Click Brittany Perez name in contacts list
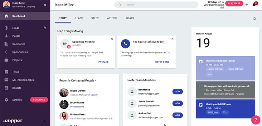Image resolution: width=262 pixels, height=126 pixels. pyautogui.click(x=78, y=114)
